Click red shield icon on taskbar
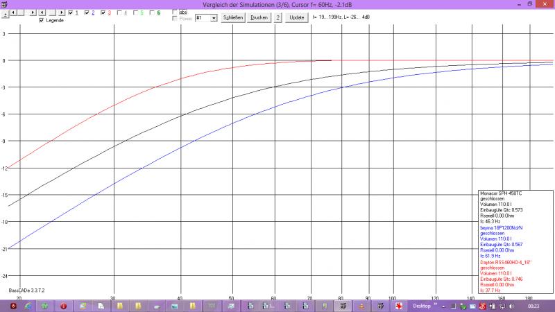Viewport: 555px width, 312px height. pos(13,306)
